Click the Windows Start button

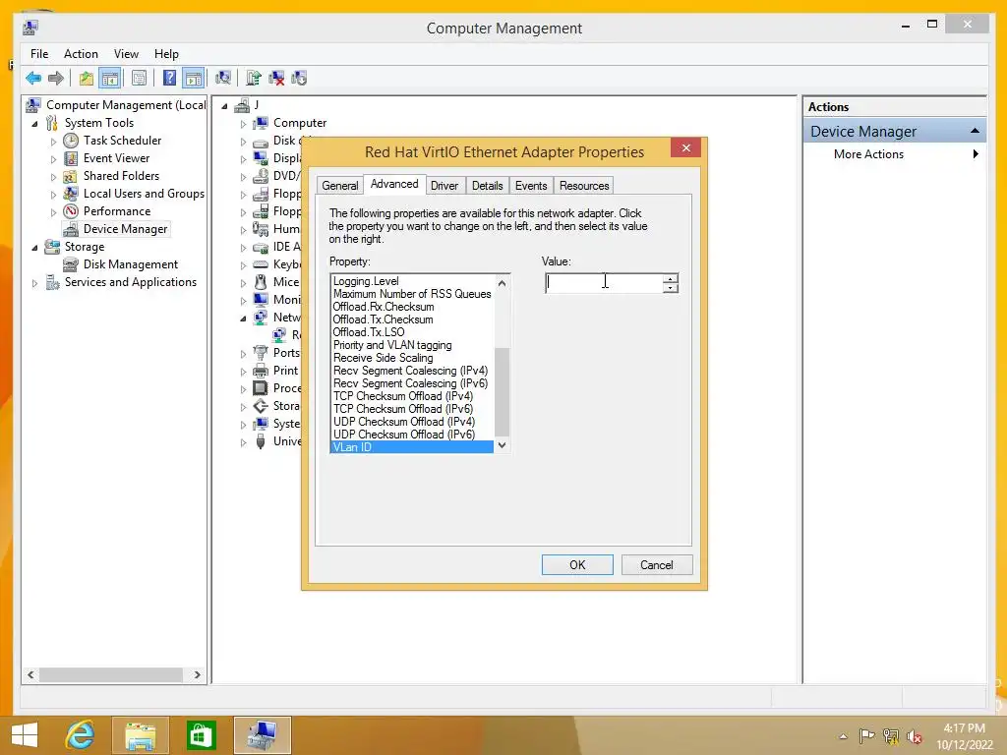(x=25, y=735)
